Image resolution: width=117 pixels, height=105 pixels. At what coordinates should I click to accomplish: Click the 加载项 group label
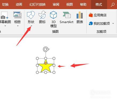[x=101, y=32]
